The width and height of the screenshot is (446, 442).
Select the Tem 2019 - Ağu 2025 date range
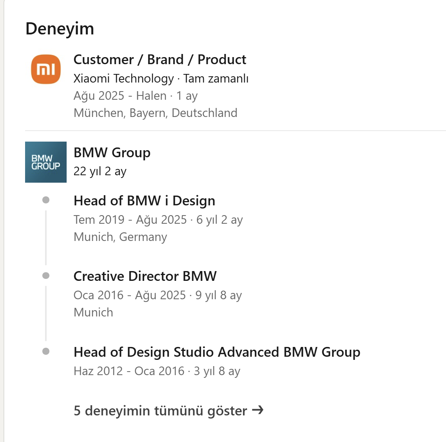coord(130,220)
